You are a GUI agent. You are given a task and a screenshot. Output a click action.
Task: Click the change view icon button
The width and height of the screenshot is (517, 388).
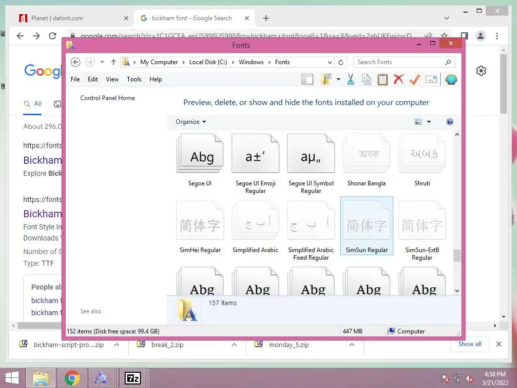click(418, 122)
